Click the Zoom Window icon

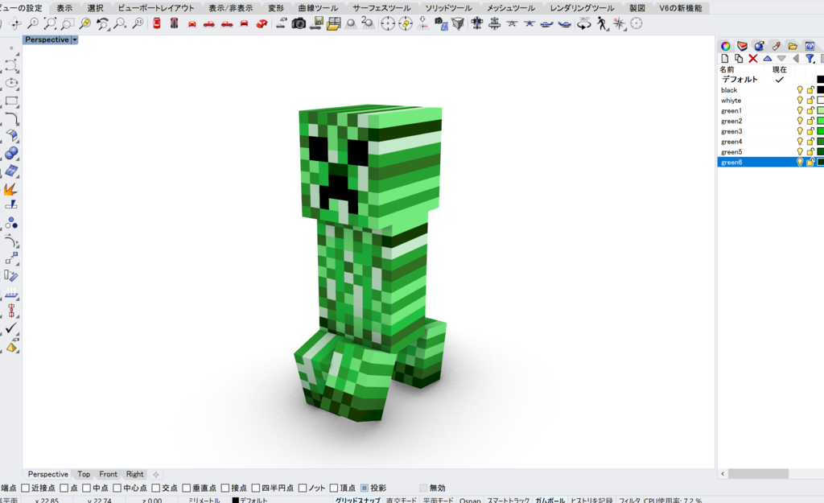click(68, 23)
